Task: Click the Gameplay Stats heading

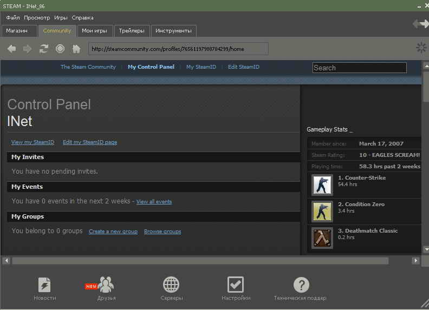Action: point(327,129)
